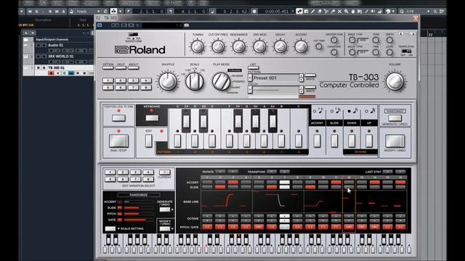This screenshot has width=465, height=261.
Task: Open the ABOUT menu button
Action: coord(134,67)
